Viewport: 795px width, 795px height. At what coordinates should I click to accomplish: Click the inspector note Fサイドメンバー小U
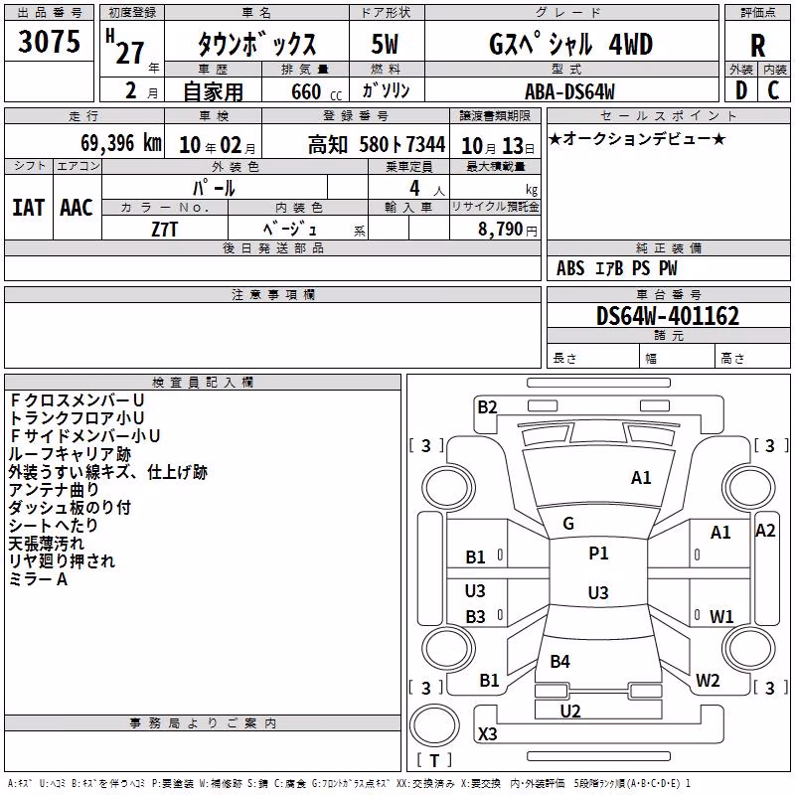click(x=84, y=435)
